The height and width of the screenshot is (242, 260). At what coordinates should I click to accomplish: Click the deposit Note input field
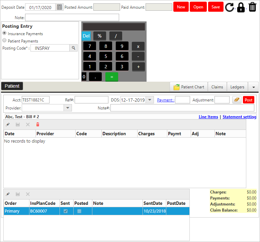pos(72,17)
